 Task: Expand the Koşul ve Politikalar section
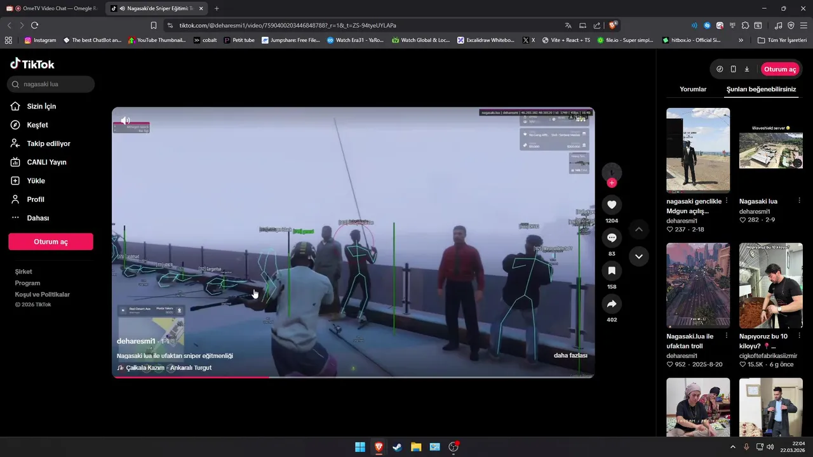43,295
